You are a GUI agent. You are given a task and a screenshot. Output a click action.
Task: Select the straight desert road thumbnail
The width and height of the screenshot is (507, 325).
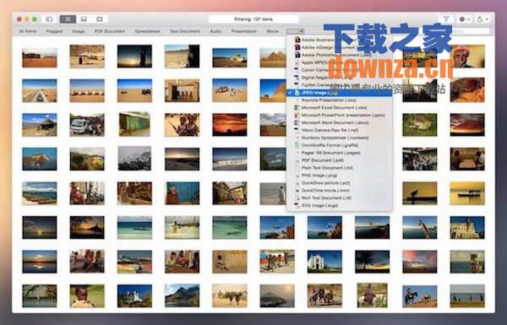tap(40, 90)
